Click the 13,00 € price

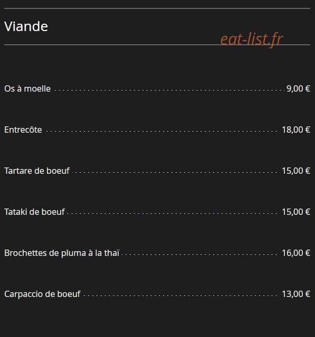(x=296, y=294)
